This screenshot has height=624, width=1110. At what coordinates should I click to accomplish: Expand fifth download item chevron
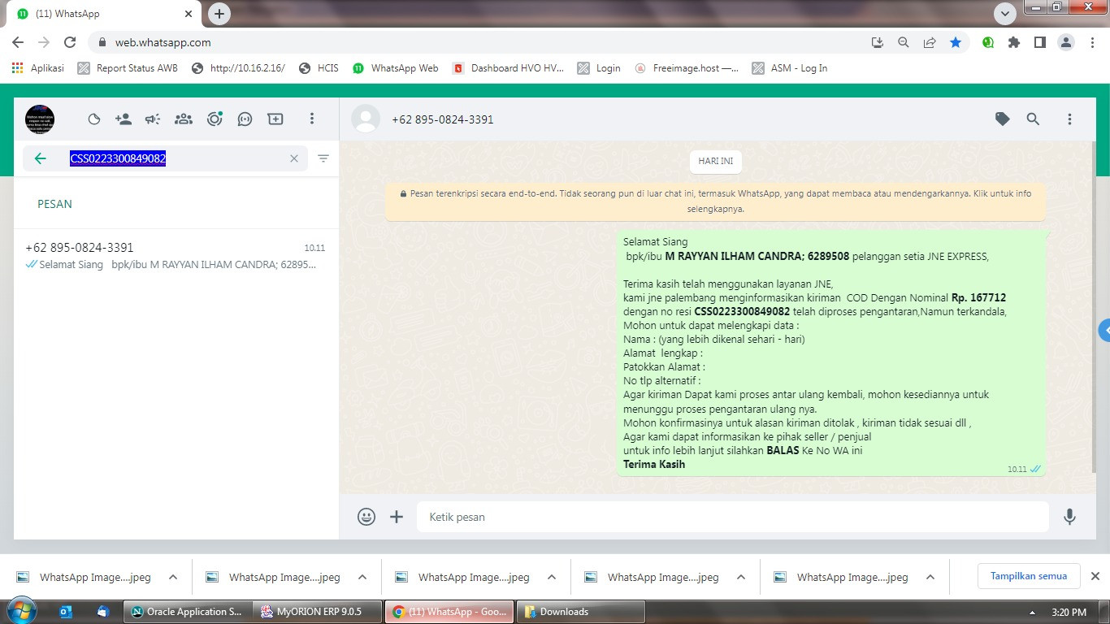(x=930, y=577)
